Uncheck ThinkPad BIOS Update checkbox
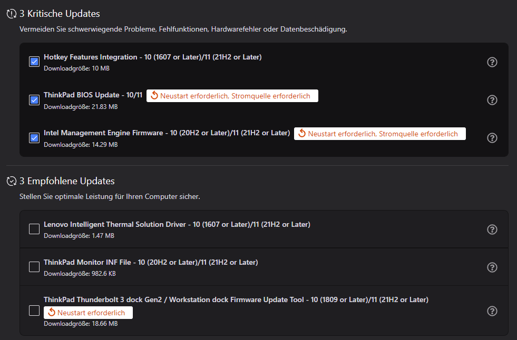The width and height of the screenshot is (517, 340). 34,99
